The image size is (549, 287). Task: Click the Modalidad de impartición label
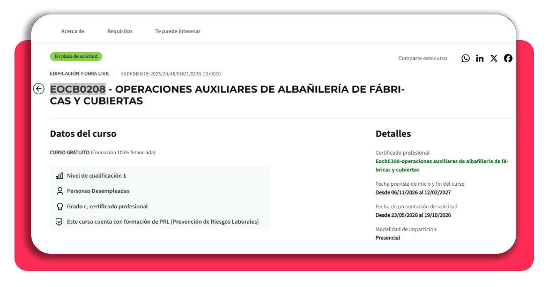(406, 229)
